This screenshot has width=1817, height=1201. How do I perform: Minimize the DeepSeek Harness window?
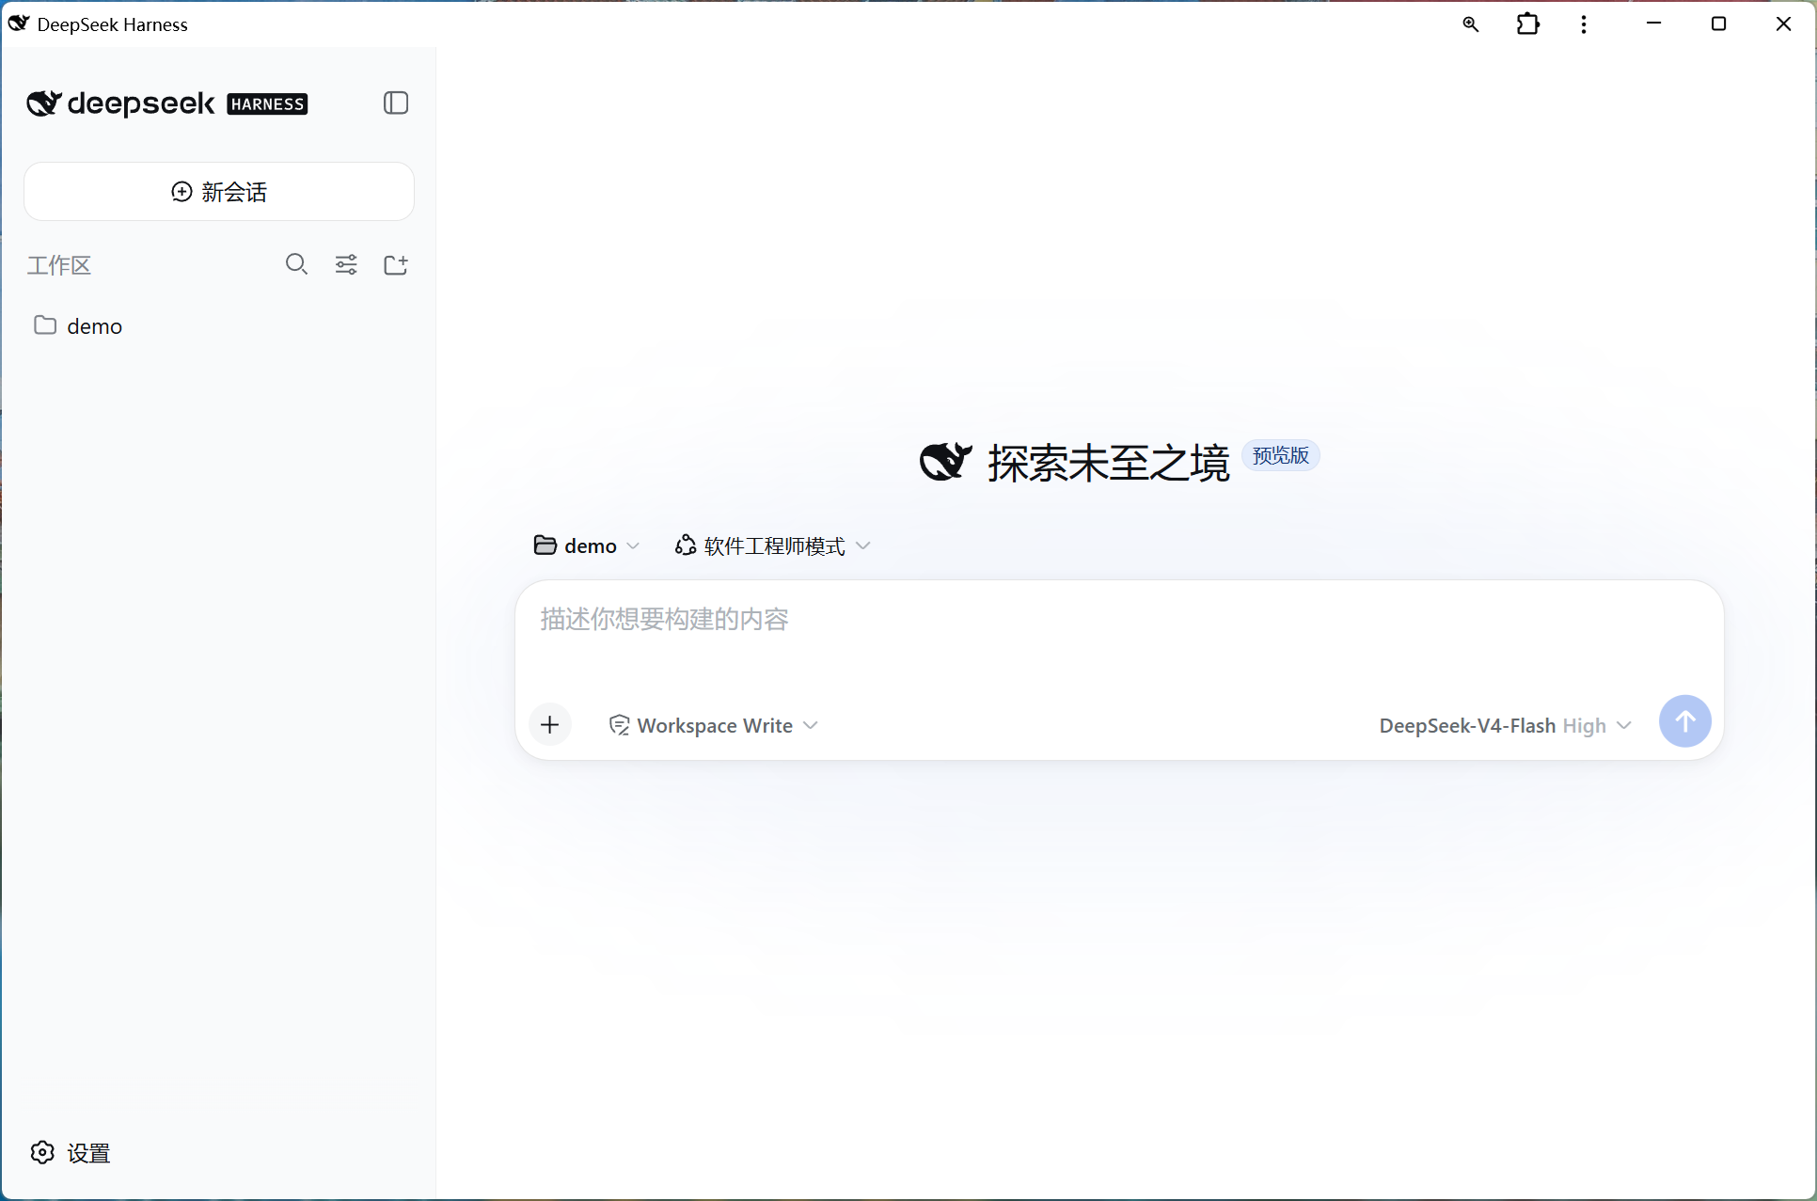tap(1654, 24)
